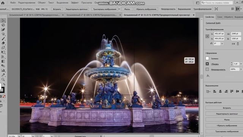
Task: Click the reference point grid icon
Action: tap(207, 36)
